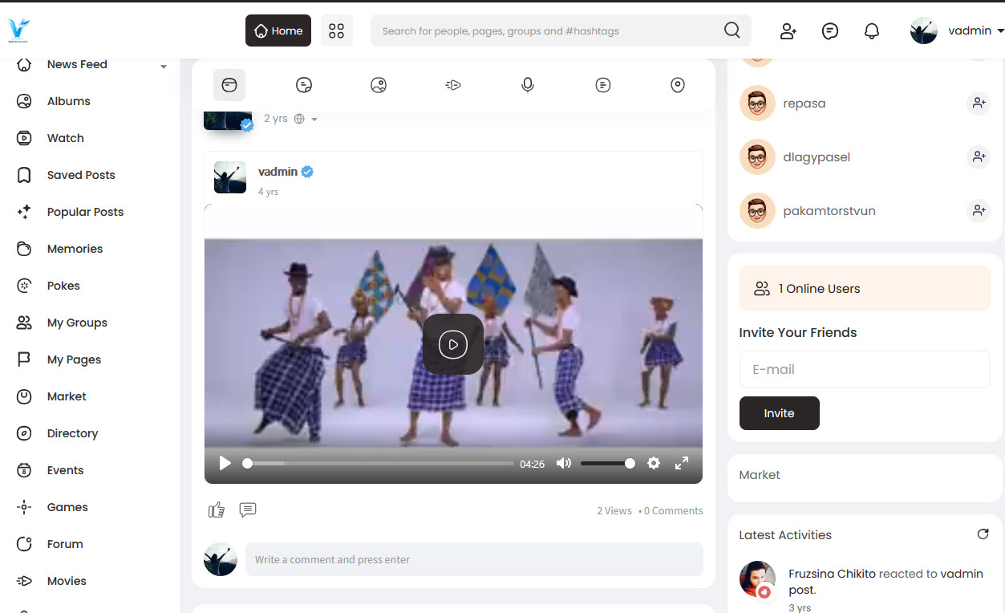Click the Pokes sidebar icon
The width and height of the screenshot is (1005, 613).
24,286
